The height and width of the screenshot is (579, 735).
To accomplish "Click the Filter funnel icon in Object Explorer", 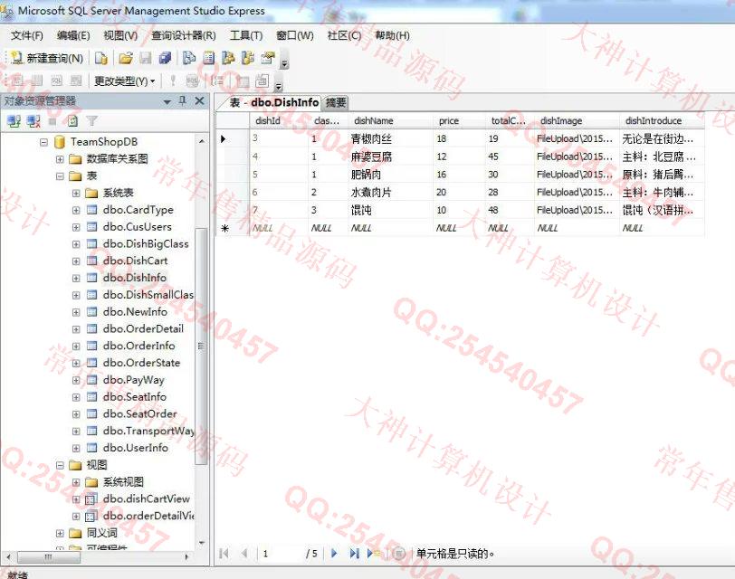I will point(92,121).
